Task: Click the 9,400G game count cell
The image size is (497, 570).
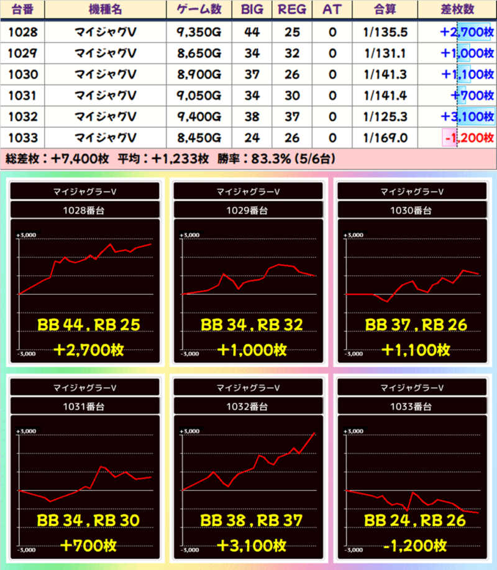Action: [199, 116]
